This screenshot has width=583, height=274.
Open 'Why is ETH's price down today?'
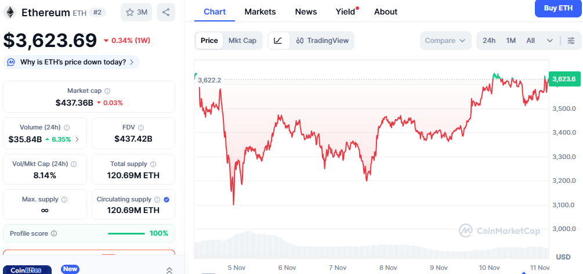pos(73,62)
